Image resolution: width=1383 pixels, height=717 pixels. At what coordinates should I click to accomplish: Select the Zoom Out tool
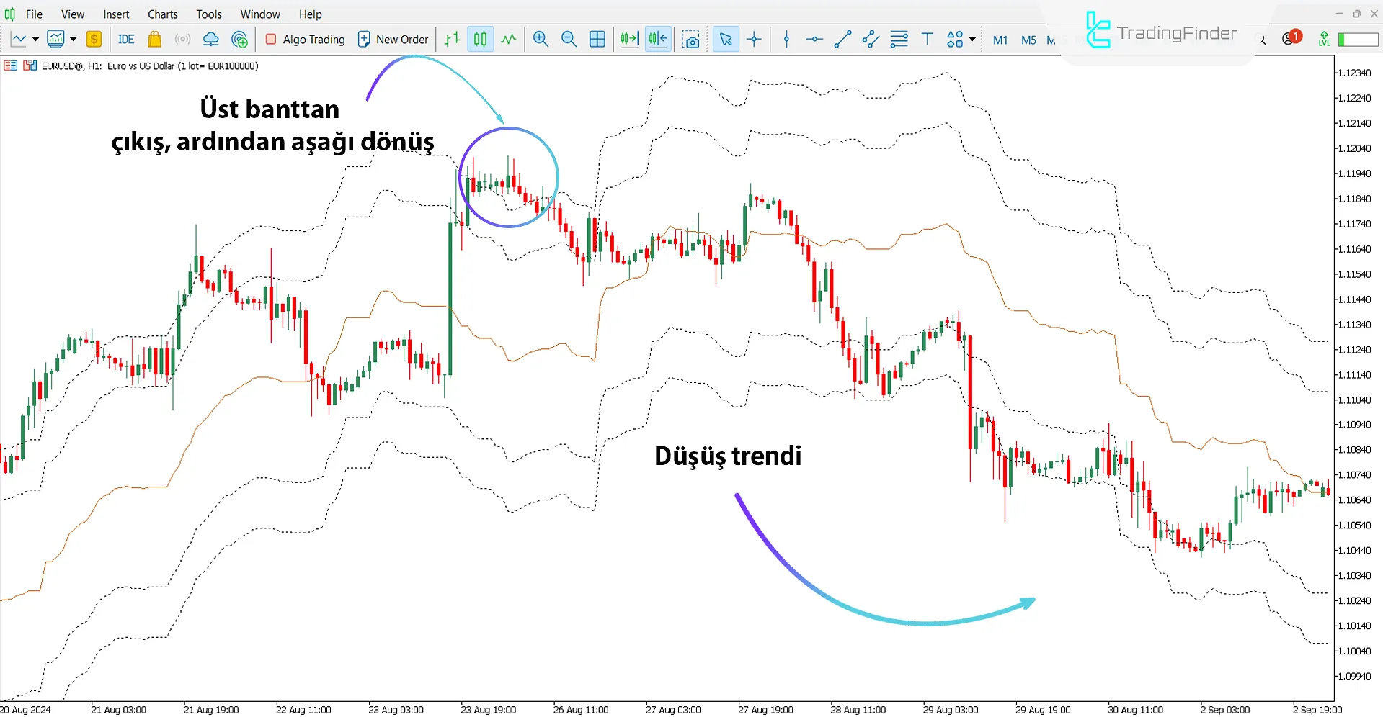[x=569, y=40]
